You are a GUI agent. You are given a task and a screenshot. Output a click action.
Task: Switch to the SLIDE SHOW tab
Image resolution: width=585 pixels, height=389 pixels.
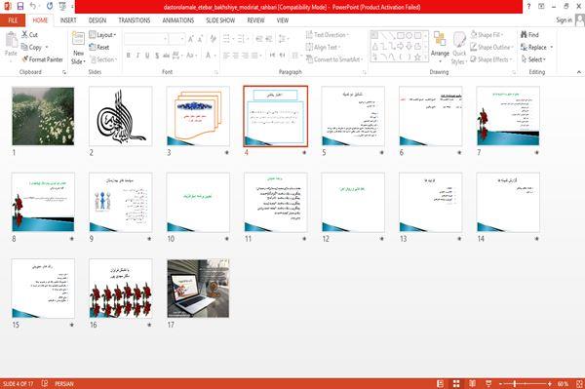coord(220,20)
